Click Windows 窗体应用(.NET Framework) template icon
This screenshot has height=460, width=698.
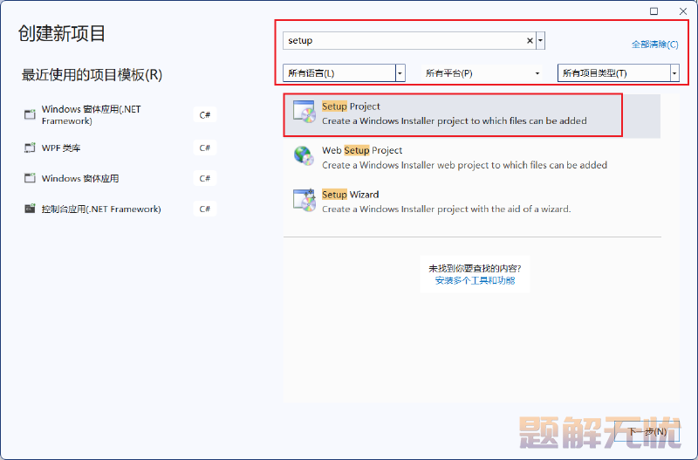[30, 114]
